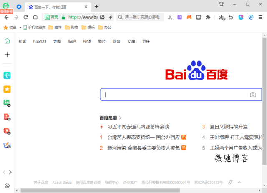This screenshot has height=193, width=267.
Task: Add a sidebar app with plus icon
Action: click(7, 55)
